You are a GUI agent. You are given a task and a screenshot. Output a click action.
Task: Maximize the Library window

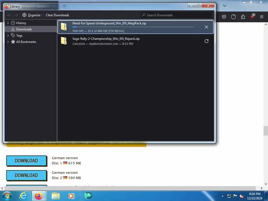click(x=198, y=5)
